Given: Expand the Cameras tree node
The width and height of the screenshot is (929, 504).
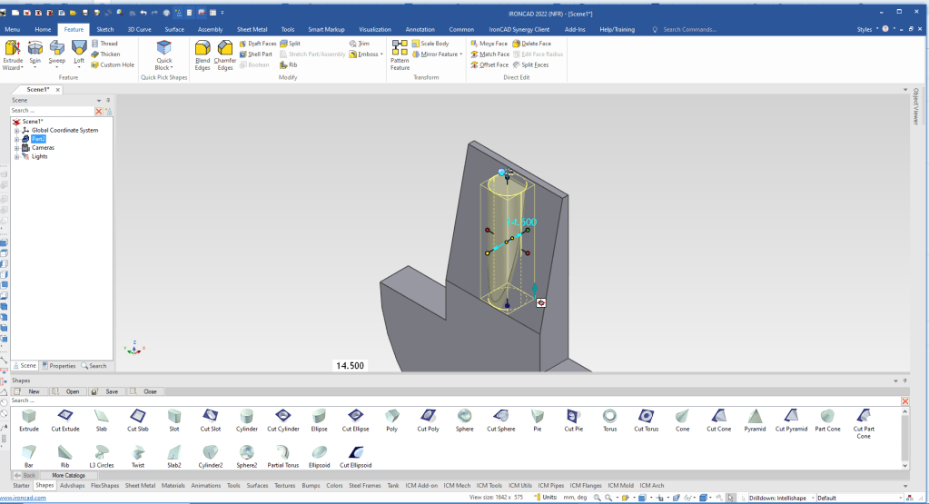Looking at the screenshot, I should tap(16, 147).
